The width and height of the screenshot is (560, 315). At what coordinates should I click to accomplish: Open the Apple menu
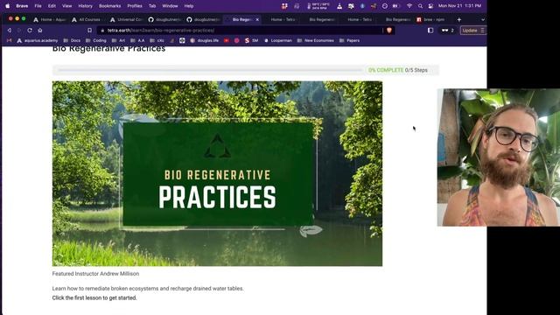tap(8, 6)
